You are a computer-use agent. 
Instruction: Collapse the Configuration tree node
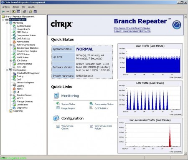[7, 70]
